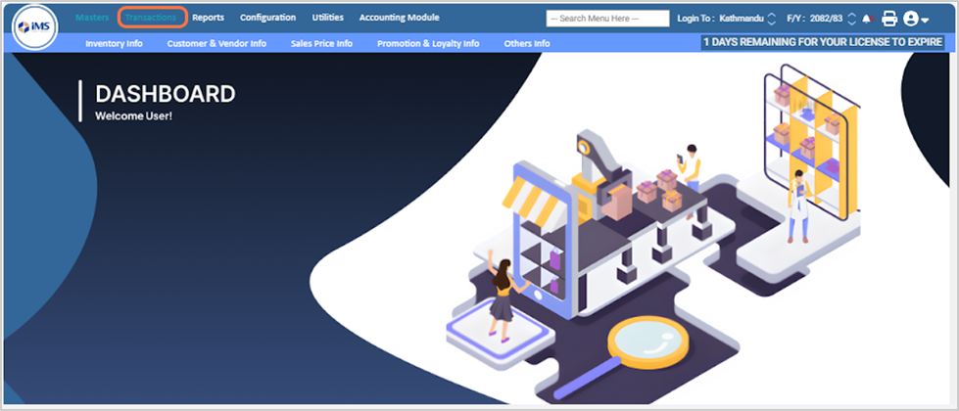Open Others Info submenu
959x411 pixels.
point(526,44)
